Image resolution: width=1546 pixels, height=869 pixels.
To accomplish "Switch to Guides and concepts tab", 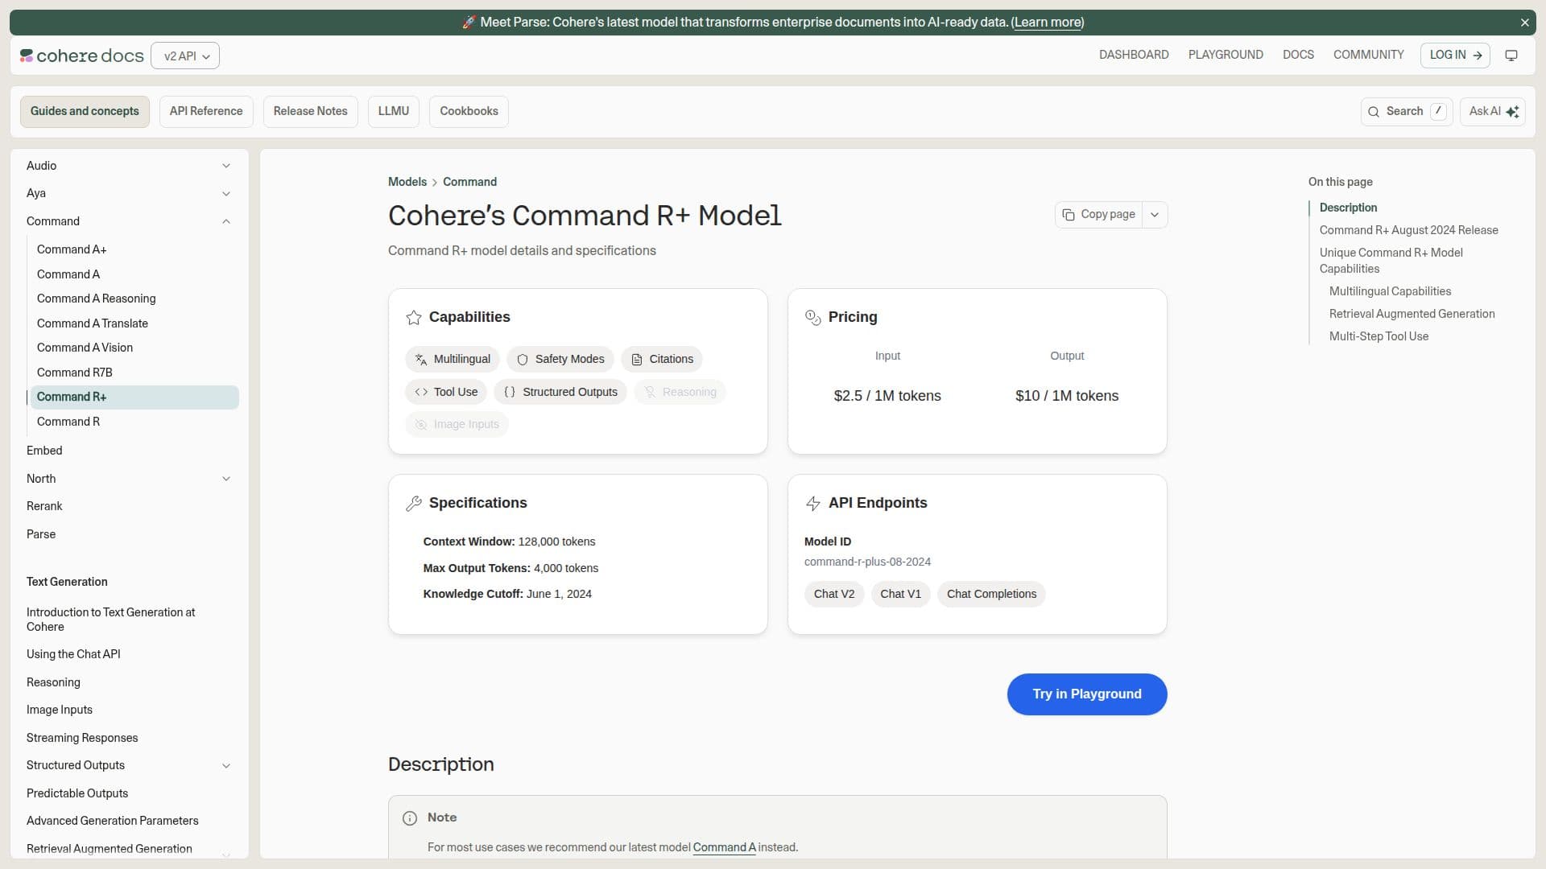I will tap(85, 111).
